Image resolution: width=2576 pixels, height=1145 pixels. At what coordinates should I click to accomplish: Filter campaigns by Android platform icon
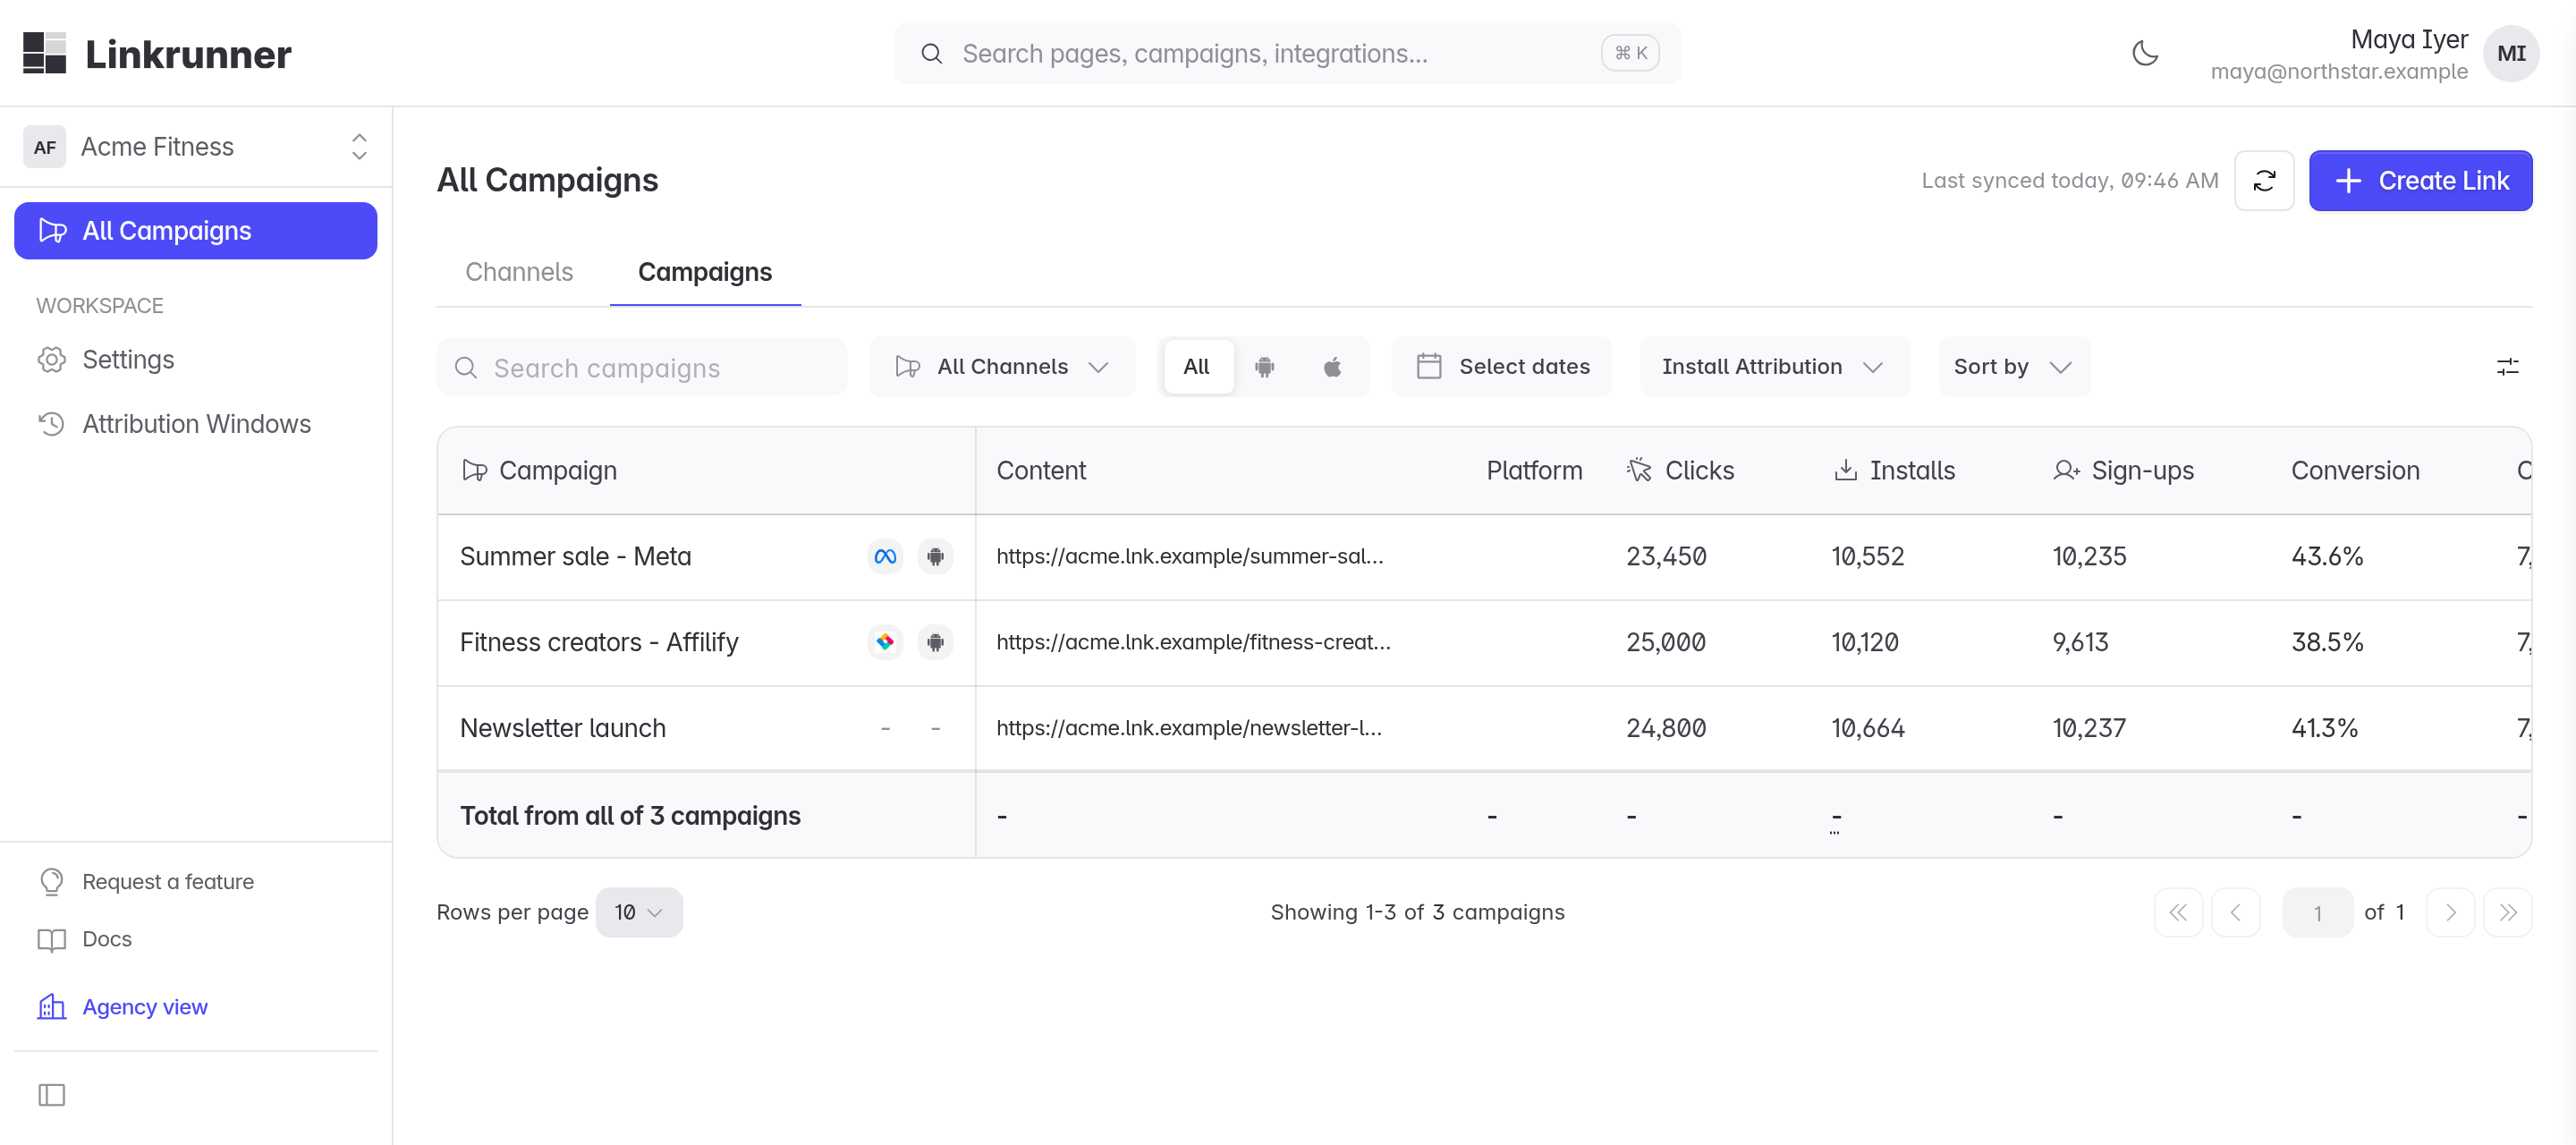click(1265, 367)
